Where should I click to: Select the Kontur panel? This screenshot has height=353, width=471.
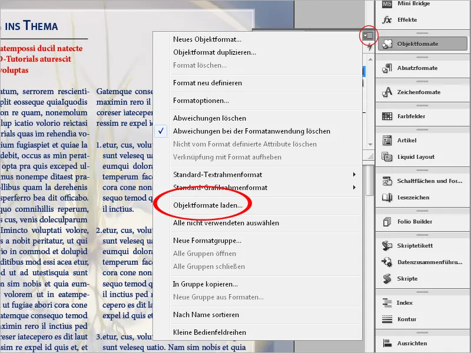click(410, 318)
